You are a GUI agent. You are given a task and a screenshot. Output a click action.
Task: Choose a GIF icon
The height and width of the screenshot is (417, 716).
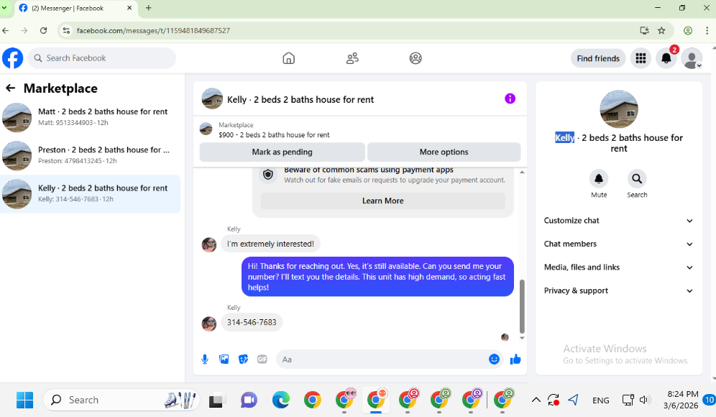click(262, 359)
